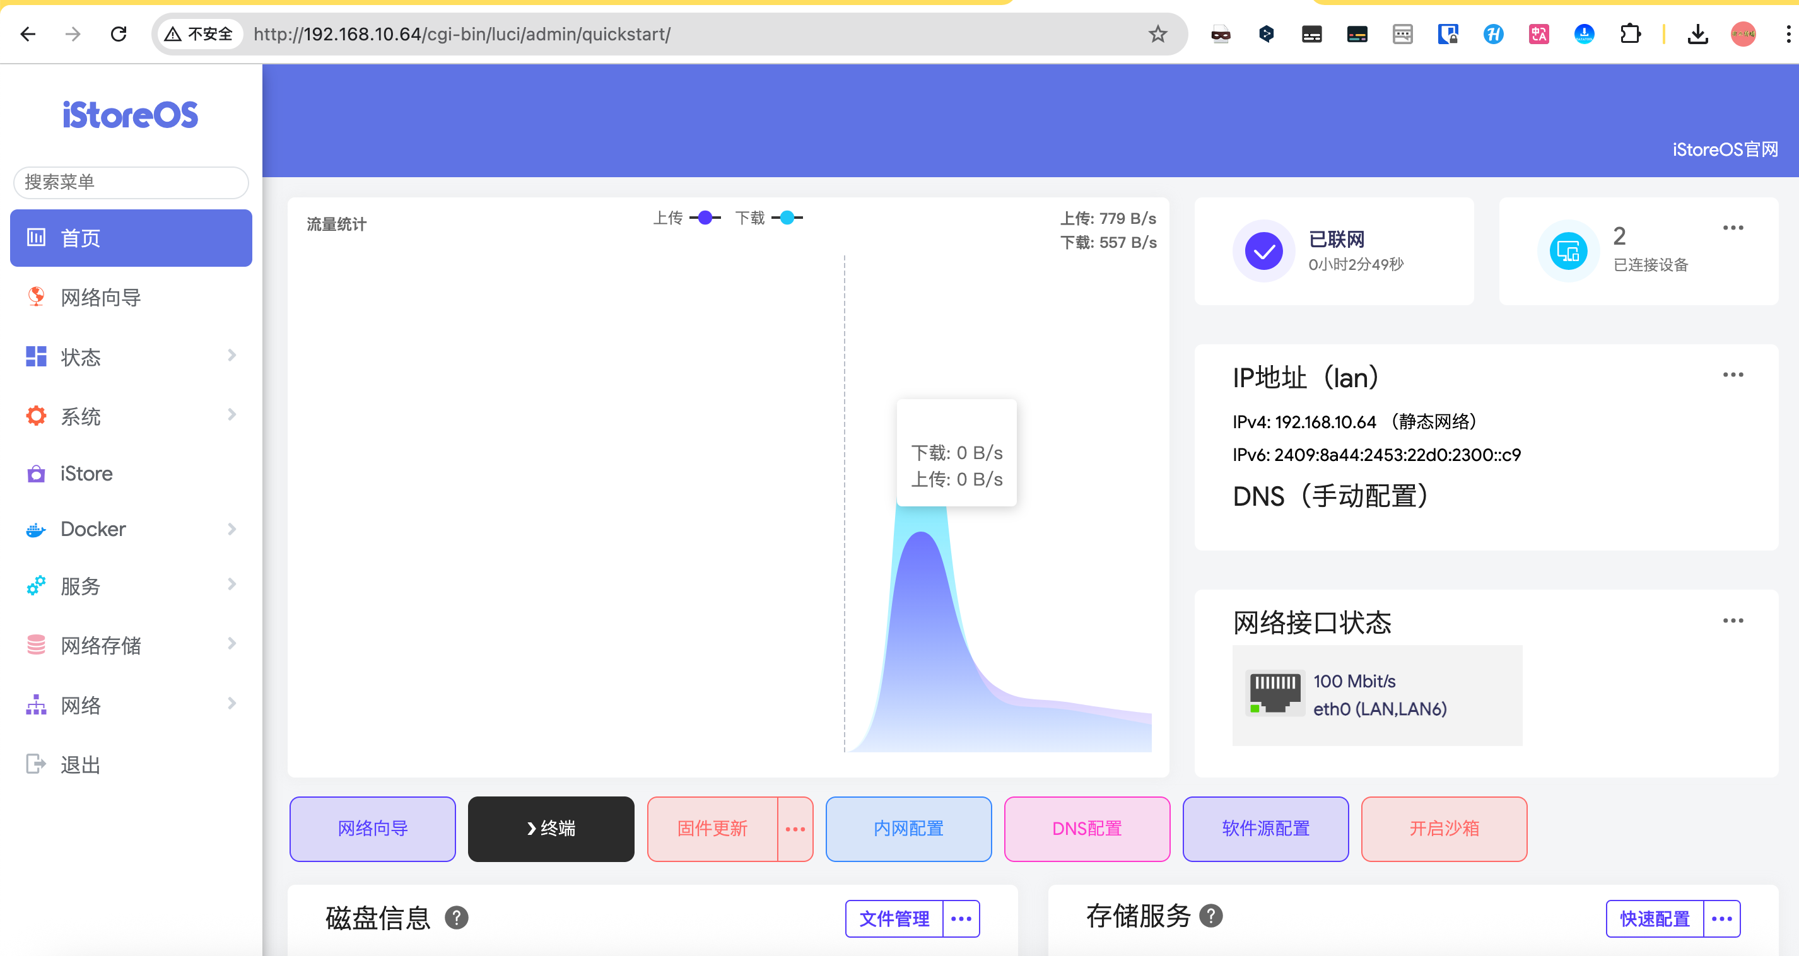Screen dimensions: 1799x956
Task: Click the 退出 logout icon in sidebar
Action: (x=35, y=763)
